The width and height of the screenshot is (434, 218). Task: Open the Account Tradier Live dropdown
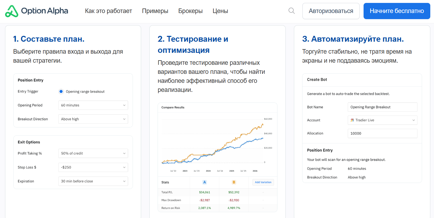coord(382,120)
